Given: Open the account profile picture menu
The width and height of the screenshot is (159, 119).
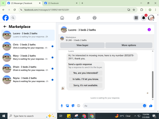Looking at the screenshot, I should point(151,18).
